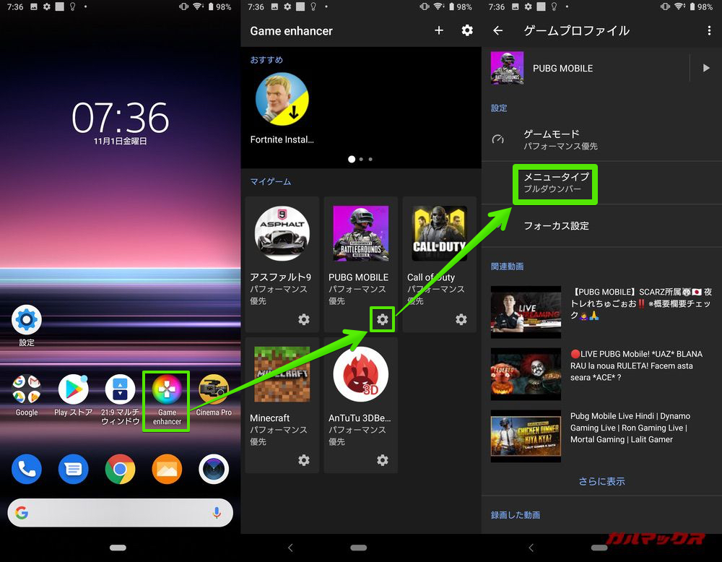Screen dimensions: 722x562
Task: Open the ゲームモード setting
Action: point(560,139)
